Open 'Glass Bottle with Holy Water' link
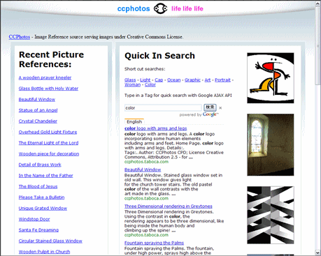This screenshot has width=321, height=256. click(x=48, y=89)
